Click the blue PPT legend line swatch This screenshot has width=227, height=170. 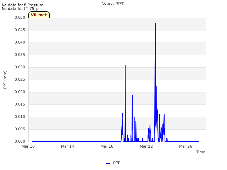[x=108, y=164]
